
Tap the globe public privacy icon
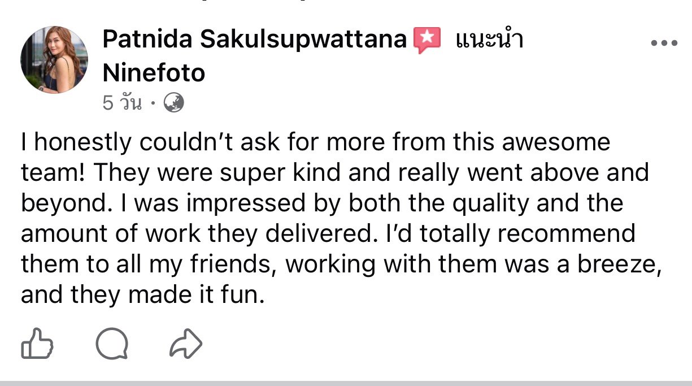173,103
